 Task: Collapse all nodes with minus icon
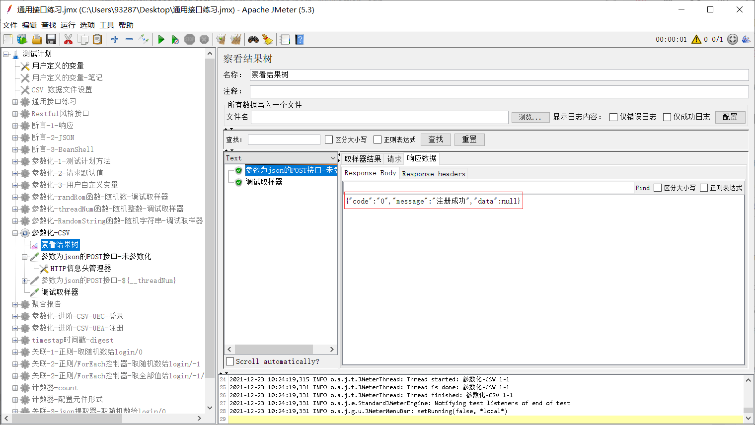(x=129, y=39)
